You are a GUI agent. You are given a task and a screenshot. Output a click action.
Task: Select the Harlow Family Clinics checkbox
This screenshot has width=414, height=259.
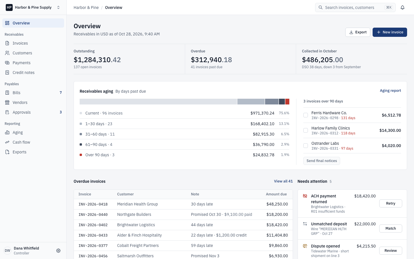(x=306, y=130)
